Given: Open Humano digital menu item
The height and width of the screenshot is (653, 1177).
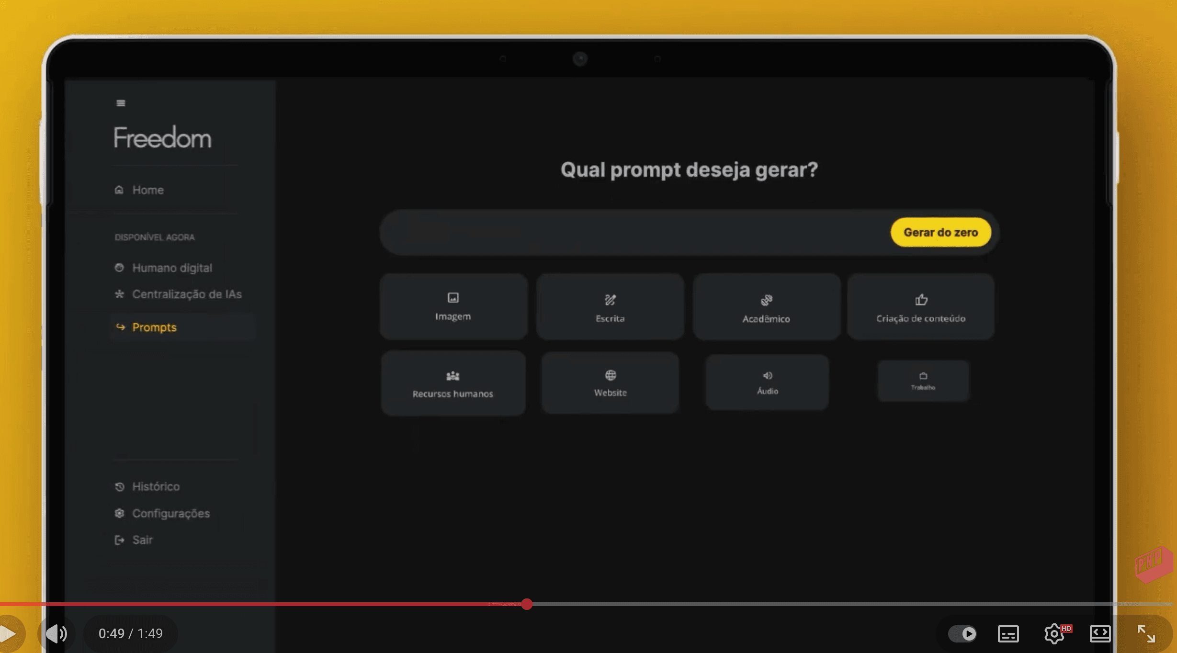Looking at the screenshot, I should 171,268.
